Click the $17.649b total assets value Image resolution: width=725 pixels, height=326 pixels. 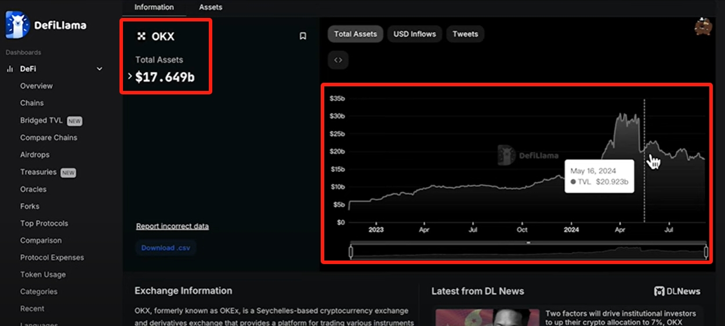click(165, 77)
